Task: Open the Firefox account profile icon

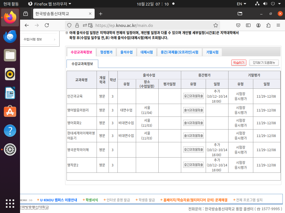Action: (258, 25)
